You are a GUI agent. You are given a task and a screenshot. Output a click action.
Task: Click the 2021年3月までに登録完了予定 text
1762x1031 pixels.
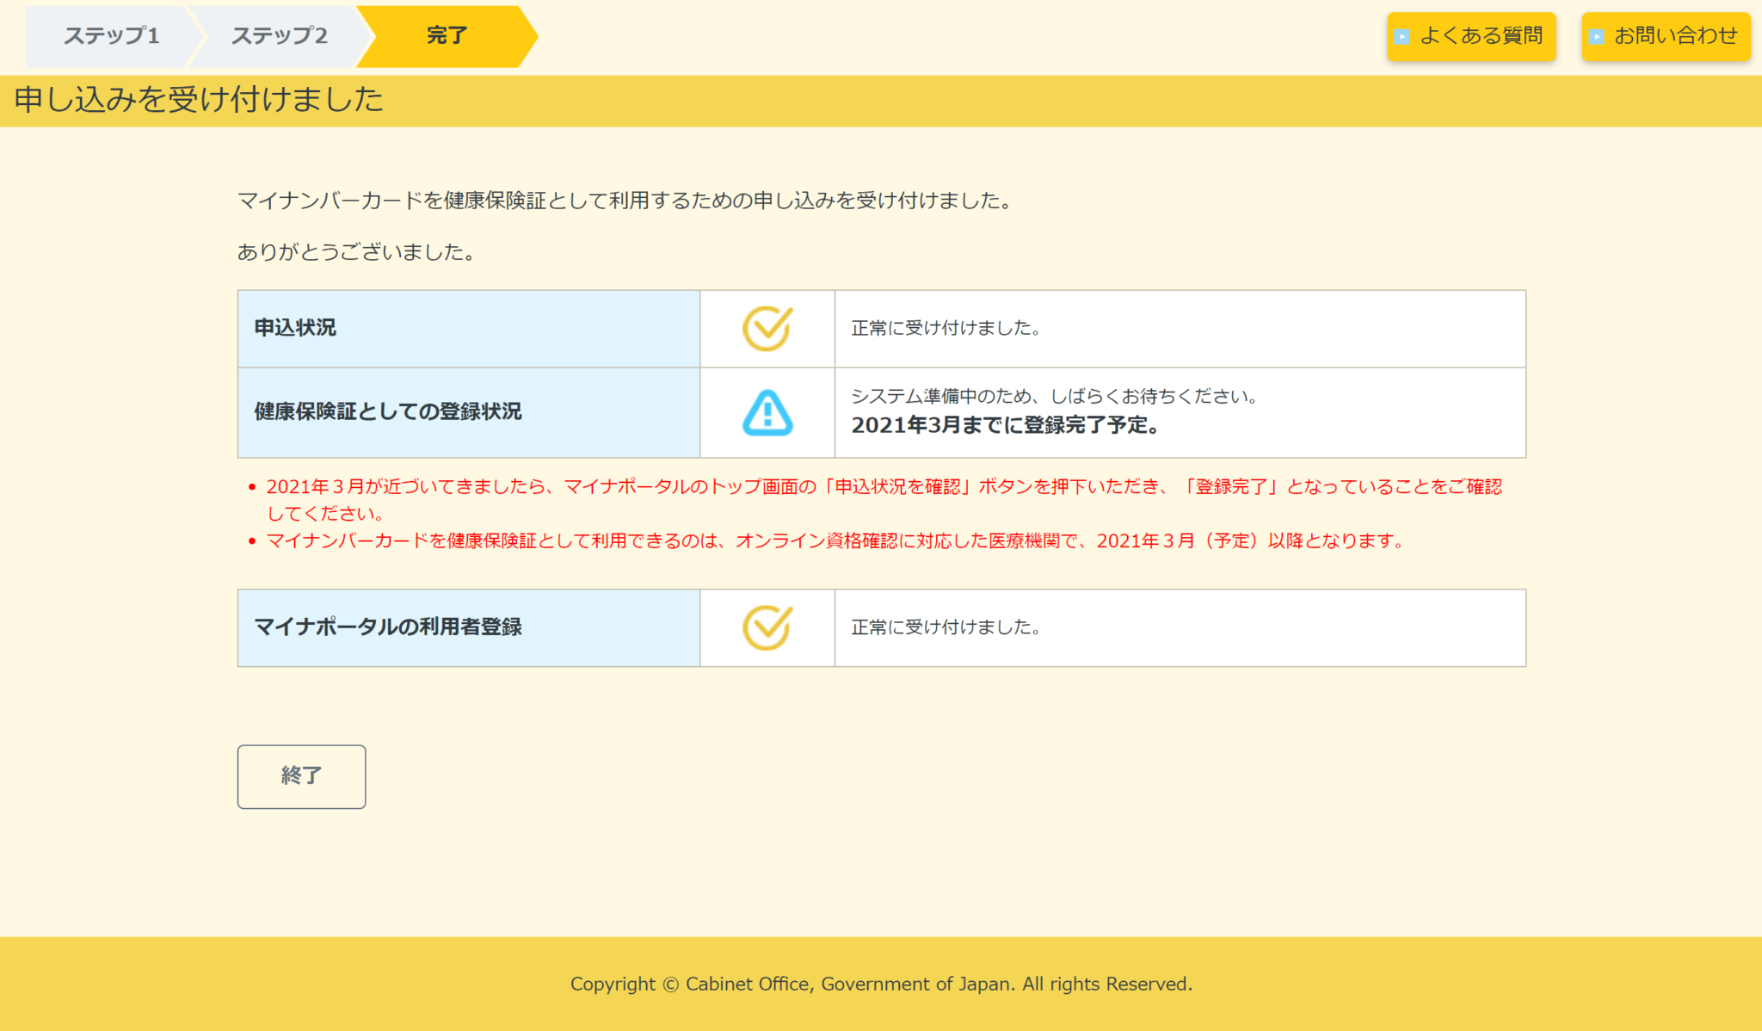[x=1005, y=425]
